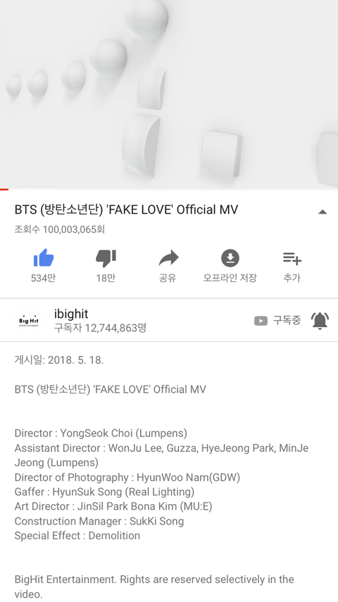The height and width of the screenshot is (602, 338).
Task: Open the Big Hit channel avatar
Action: (x=29, y=320)
